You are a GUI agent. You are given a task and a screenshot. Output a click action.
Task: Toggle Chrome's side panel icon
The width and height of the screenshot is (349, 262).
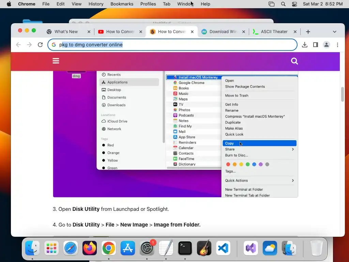[315, 45]
